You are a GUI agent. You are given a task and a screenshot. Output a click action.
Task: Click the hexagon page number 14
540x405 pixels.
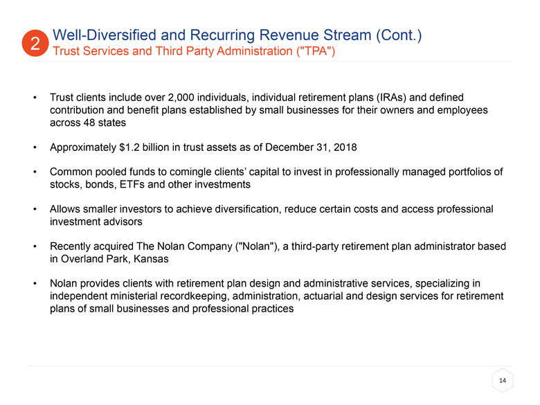(503, 382)
